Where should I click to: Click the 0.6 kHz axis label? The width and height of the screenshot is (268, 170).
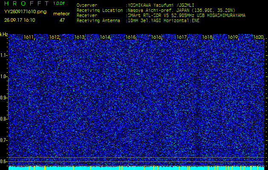tap(3, 161)
